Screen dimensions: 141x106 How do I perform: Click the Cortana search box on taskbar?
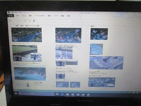click(x=36, y=94)
